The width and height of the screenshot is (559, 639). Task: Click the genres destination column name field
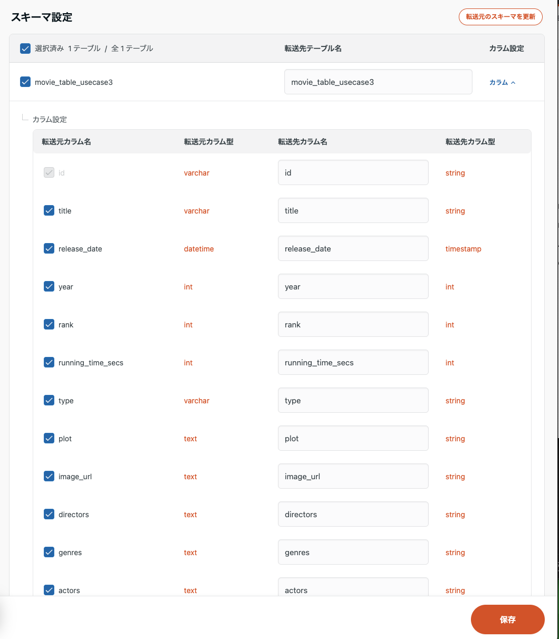point(353,552)
